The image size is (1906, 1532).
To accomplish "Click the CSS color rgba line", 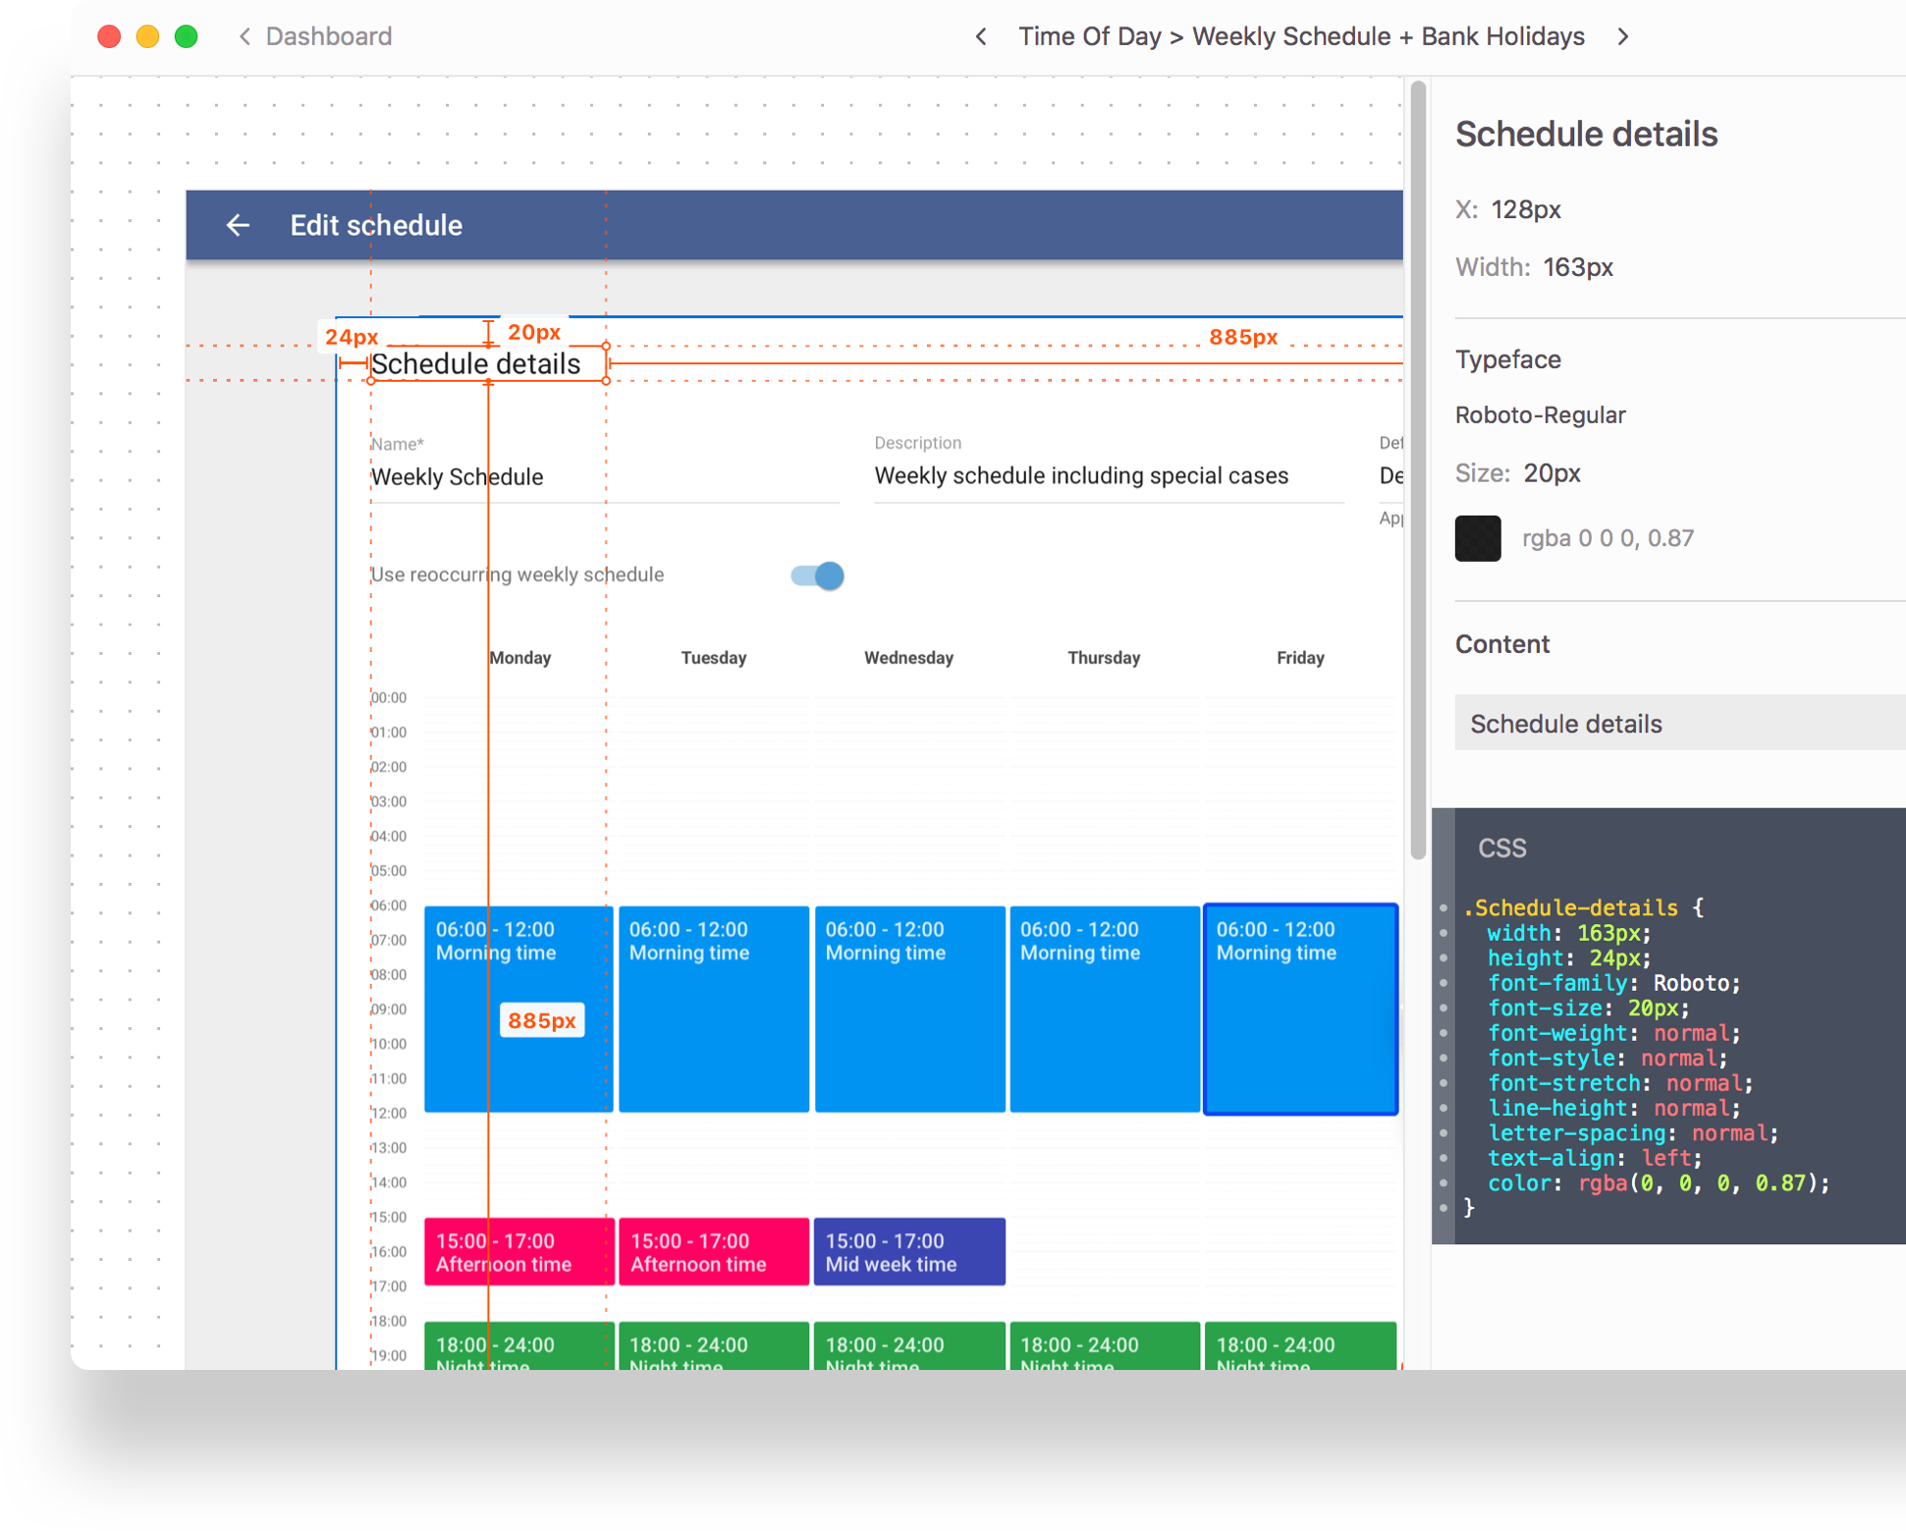I will (x=1659, y=1183).
